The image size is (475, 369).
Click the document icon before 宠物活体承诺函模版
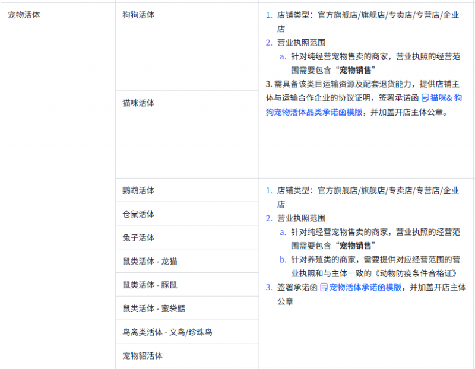324,287
